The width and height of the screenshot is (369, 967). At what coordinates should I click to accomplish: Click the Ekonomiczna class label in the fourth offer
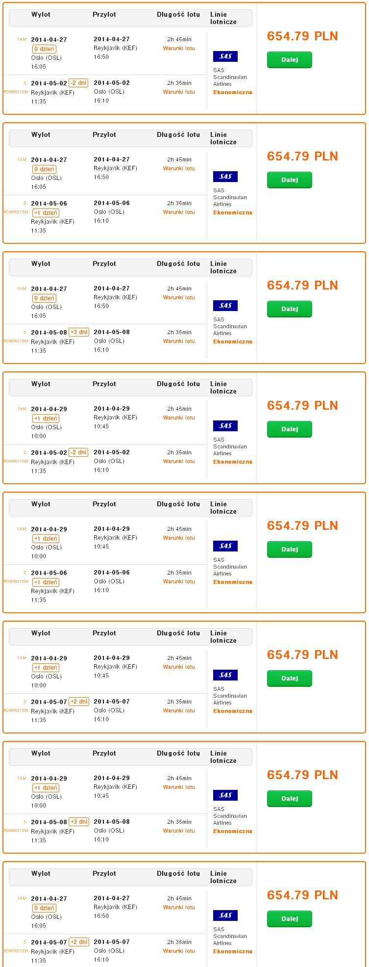[x=233, y=462]
